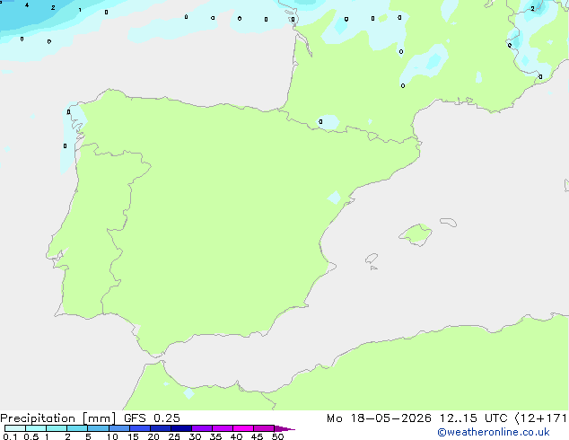Click Menorca island outline on the map
The image size is (569, 440).
[x=449, y=222]
